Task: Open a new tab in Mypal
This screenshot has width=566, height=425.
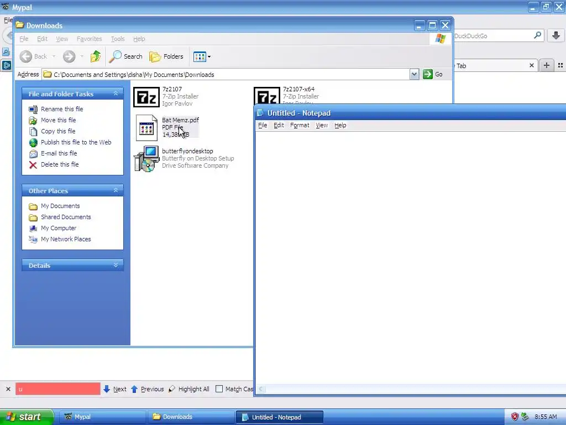Action: [547, 65]
